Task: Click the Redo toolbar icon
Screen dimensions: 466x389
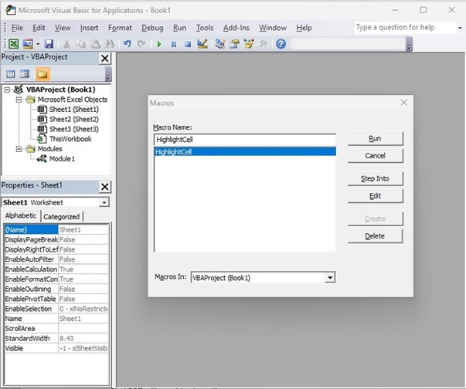Action: coord(141,44)
